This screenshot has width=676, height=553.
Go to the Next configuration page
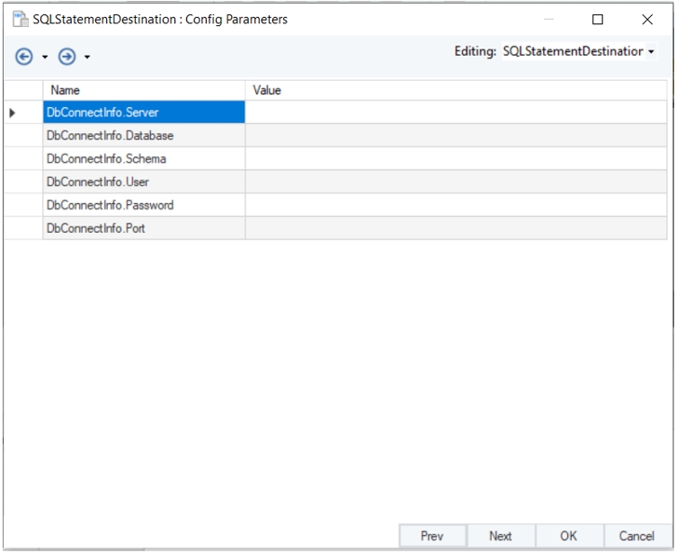click(501, 536)
